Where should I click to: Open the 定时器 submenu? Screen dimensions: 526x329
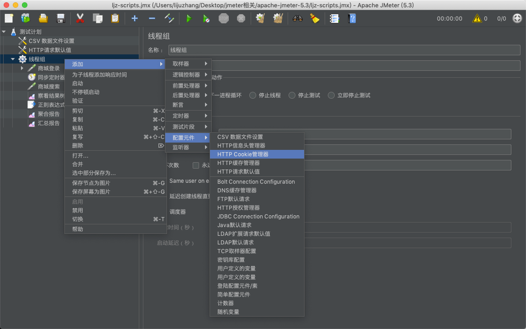(188, 116)
